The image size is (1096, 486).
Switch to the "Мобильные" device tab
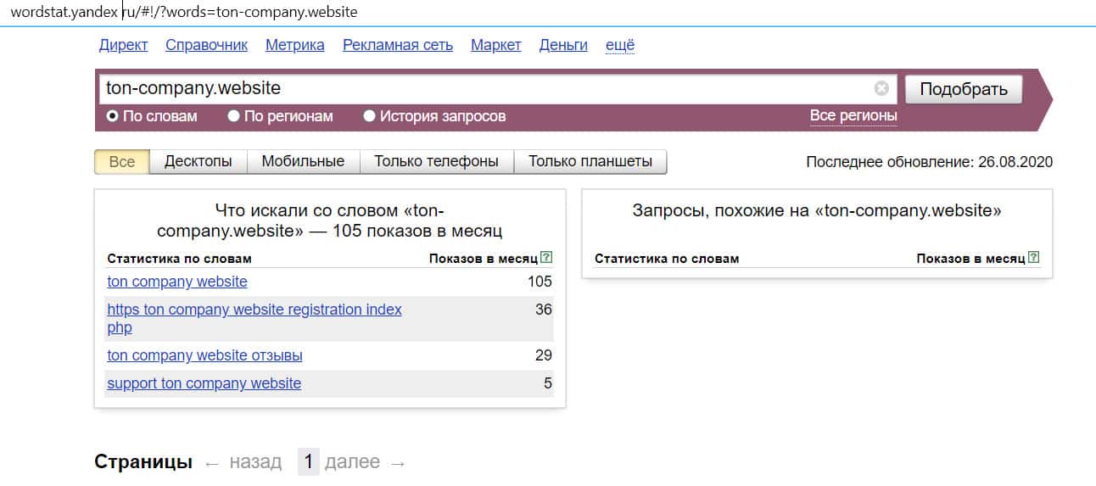pos(303,161)
